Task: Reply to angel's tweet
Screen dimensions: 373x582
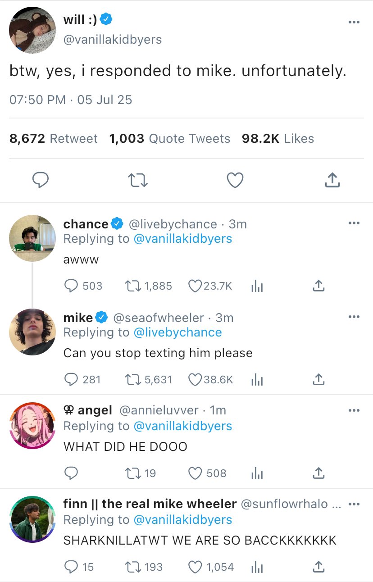Action: point(71,473)
